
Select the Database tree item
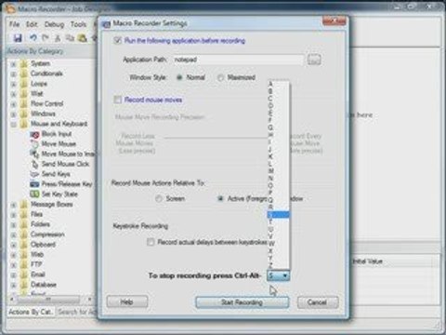tap(44, 285)
